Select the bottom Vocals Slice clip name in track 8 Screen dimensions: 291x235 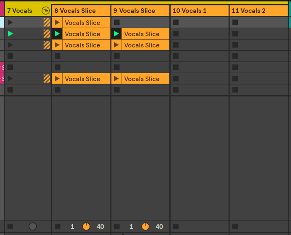click(x=86, y=79)
